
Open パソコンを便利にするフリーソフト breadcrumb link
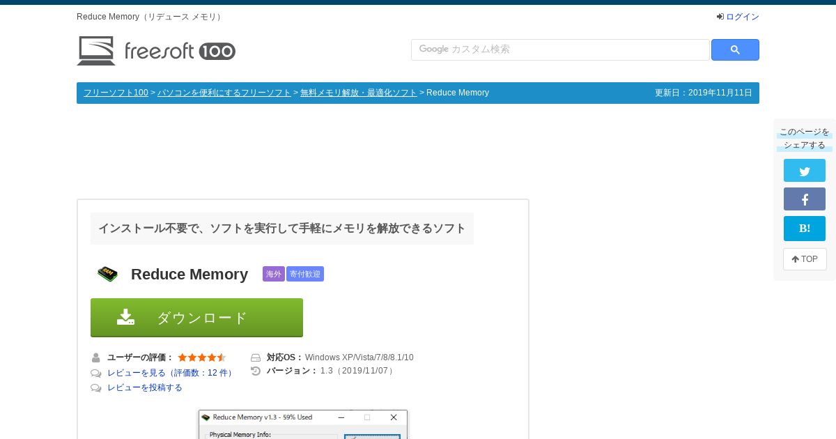[224, 93]
